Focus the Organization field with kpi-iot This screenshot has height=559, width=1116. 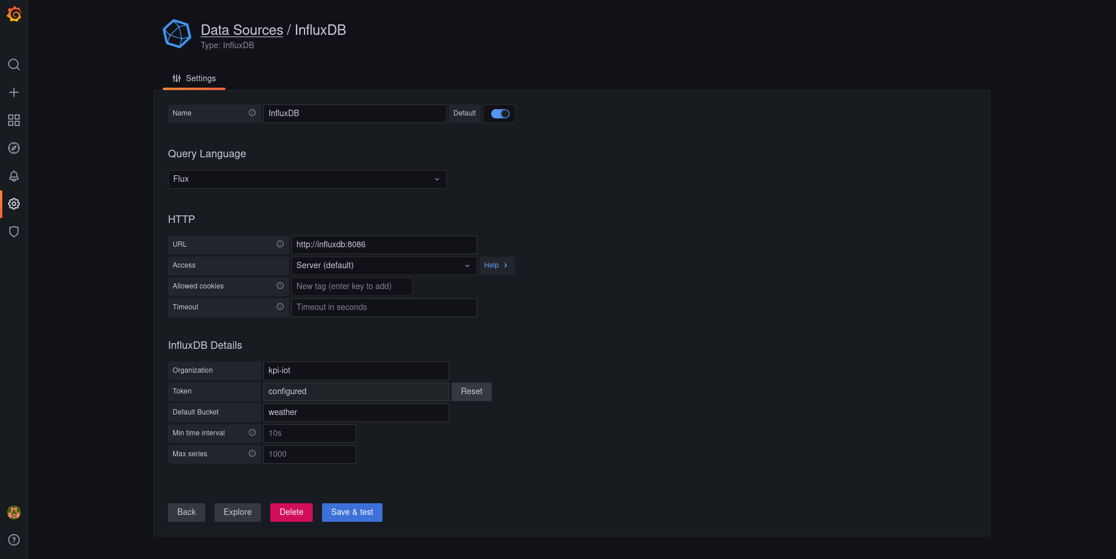[x=356, y=371]
